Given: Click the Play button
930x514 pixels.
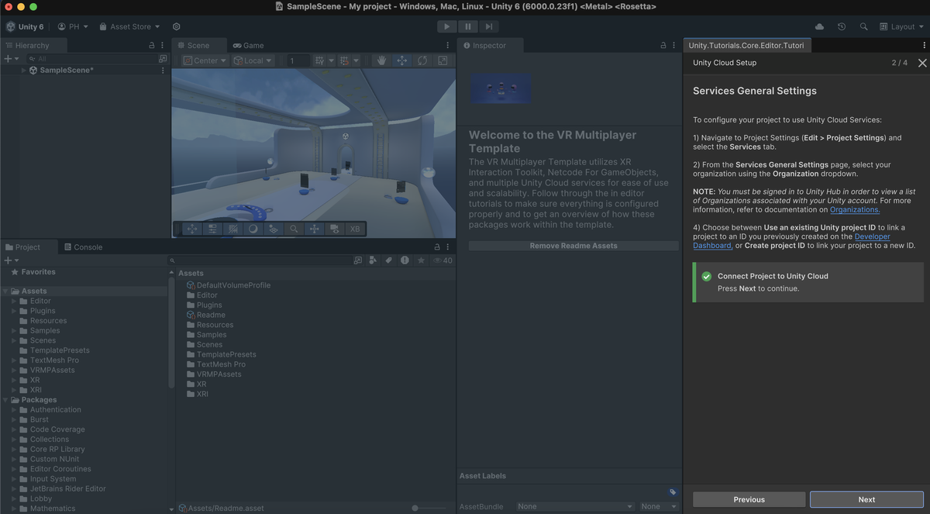Looking at the screenshot, I should (446, 26).
